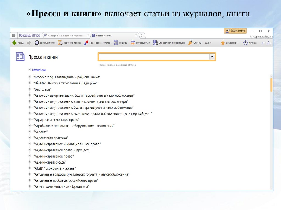Select Административное право и процесс row
Screen dimensions: 281x210
click(x=61, y=150)
